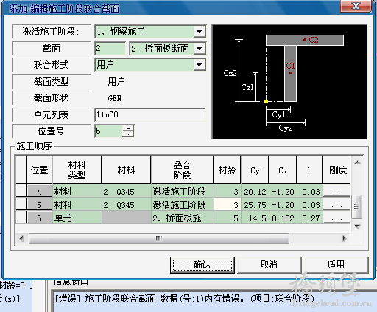Click the 取消 button
Screen dimensions: 377x312
pos(269,265)
